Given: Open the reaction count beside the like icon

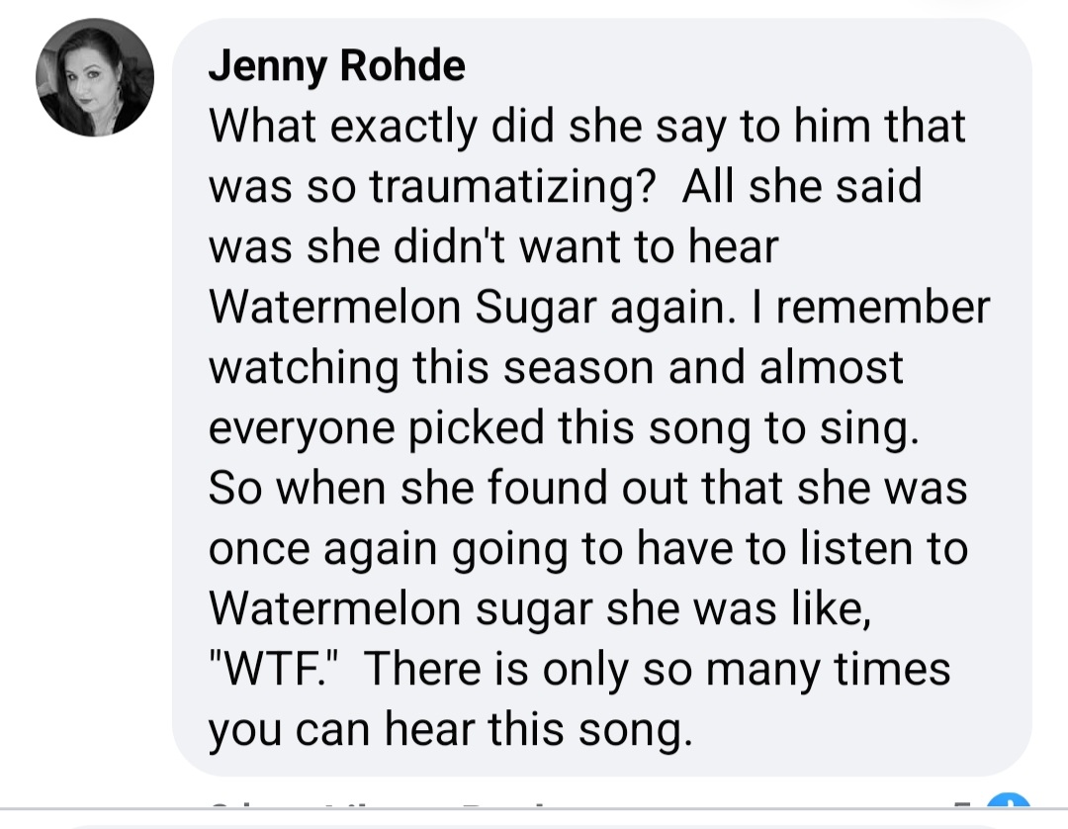Looking at the screenshot, I should [x=963, y=804].
